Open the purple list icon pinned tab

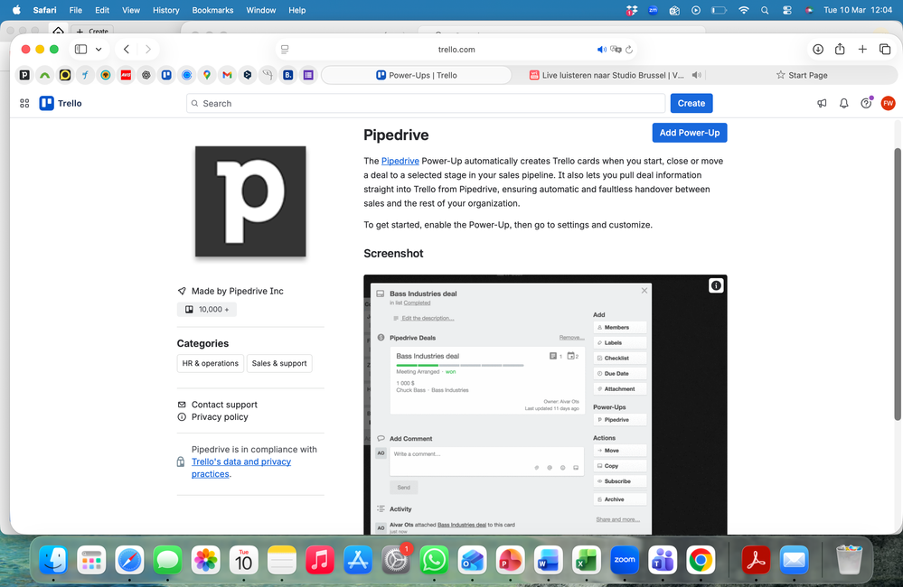[x=308, y=75]
